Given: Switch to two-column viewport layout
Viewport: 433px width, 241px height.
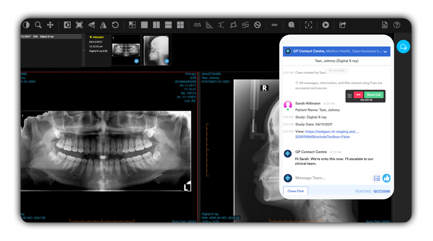Looking at the screenshot, I should [156, 25].
